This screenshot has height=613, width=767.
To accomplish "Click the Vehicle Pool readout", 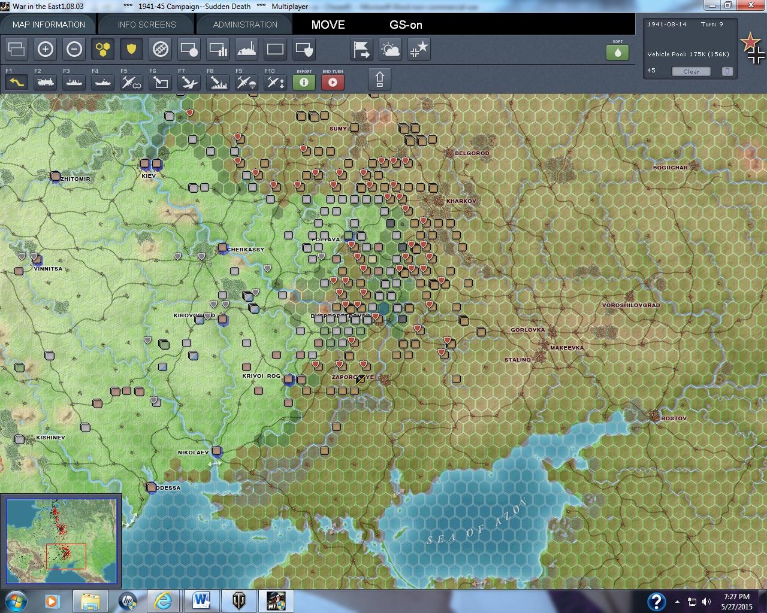I will [x=688, y=54].
